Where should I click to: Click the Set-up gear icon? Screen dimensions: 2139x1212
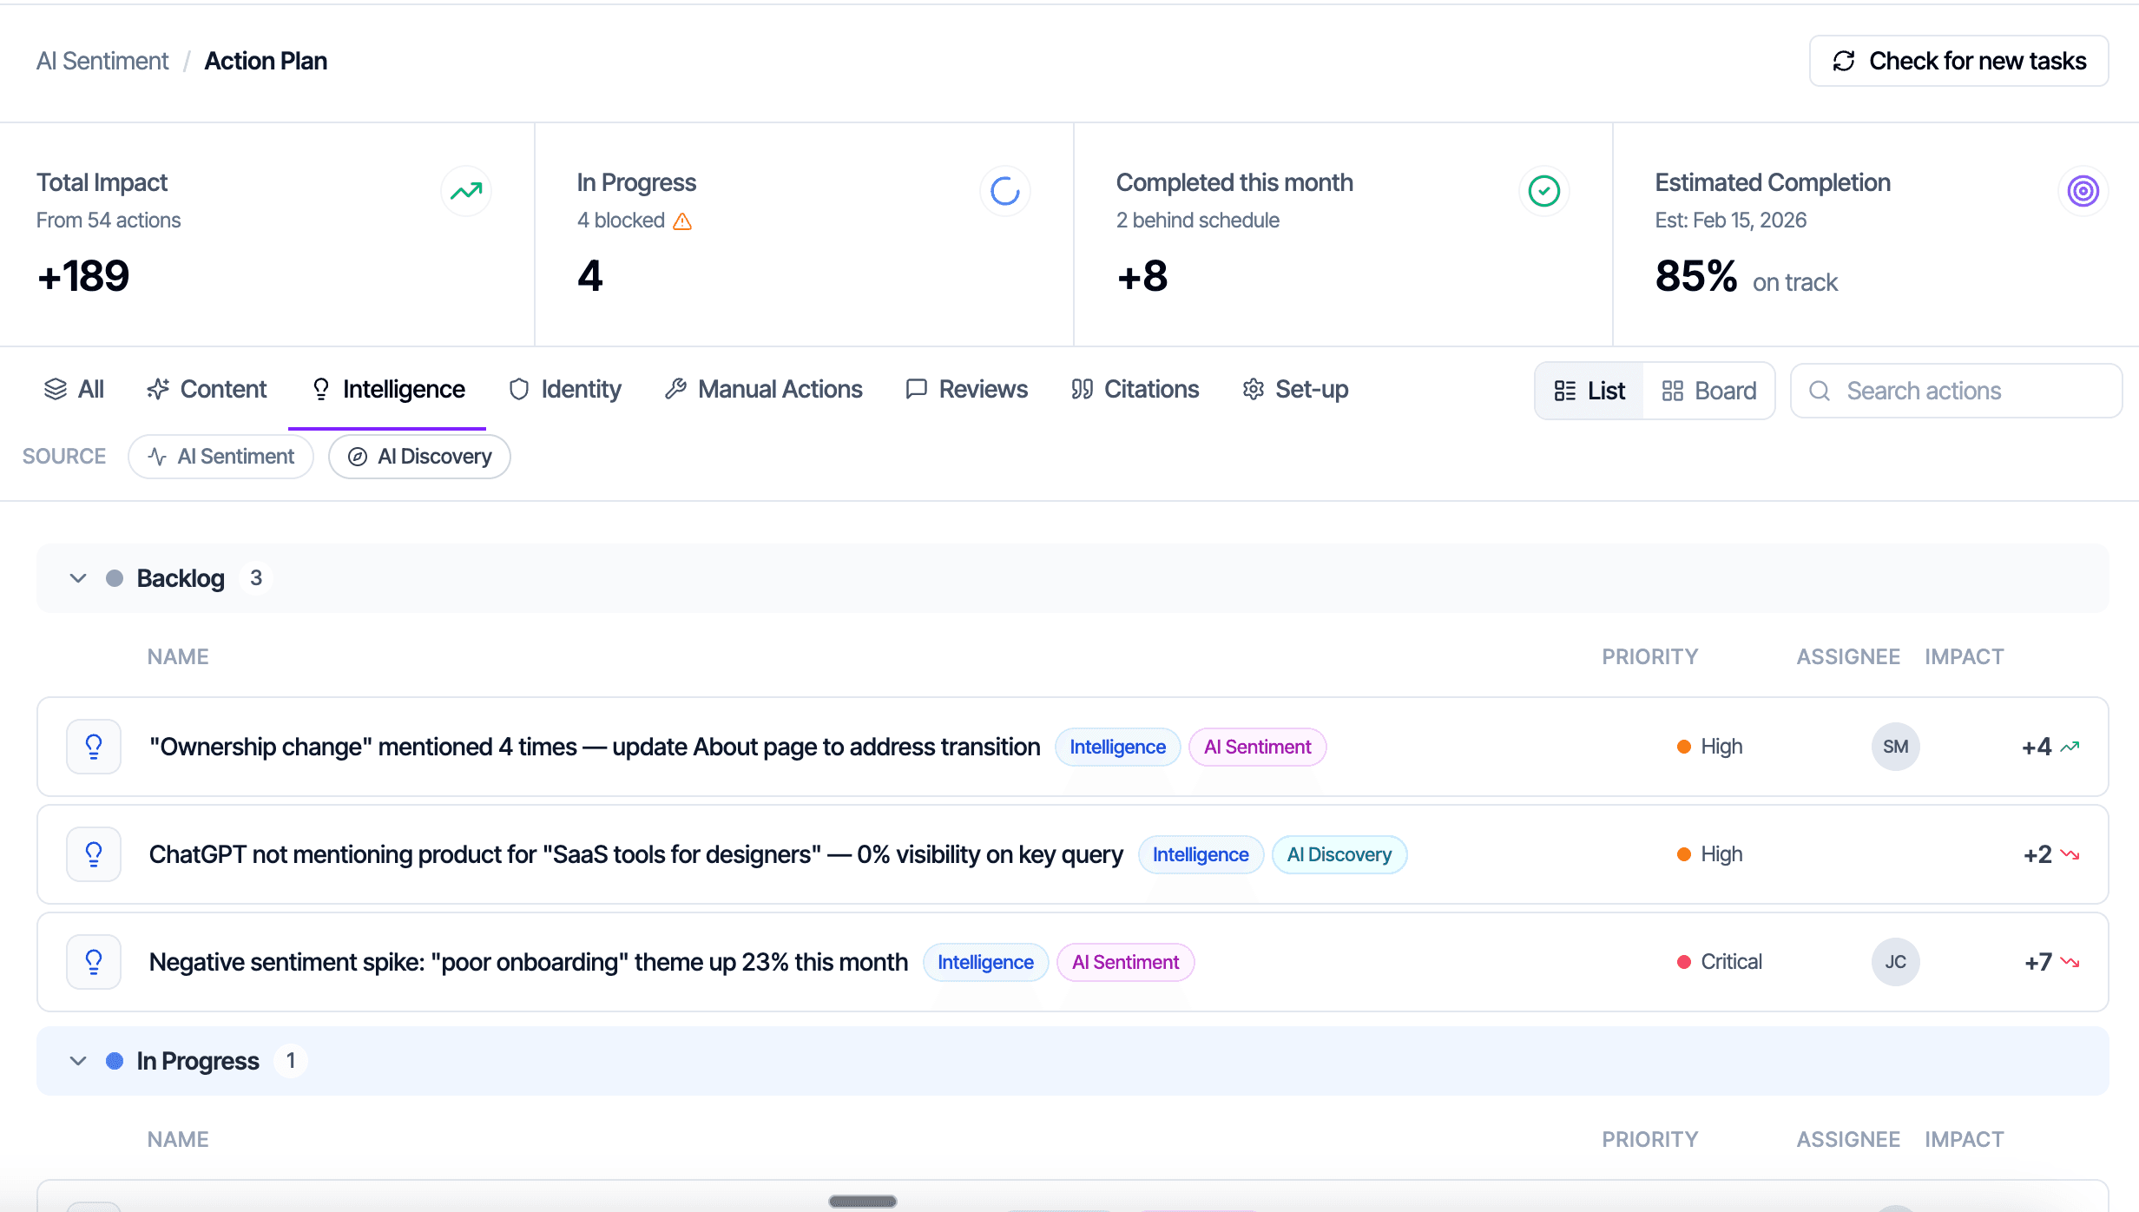click(1253, 389)
